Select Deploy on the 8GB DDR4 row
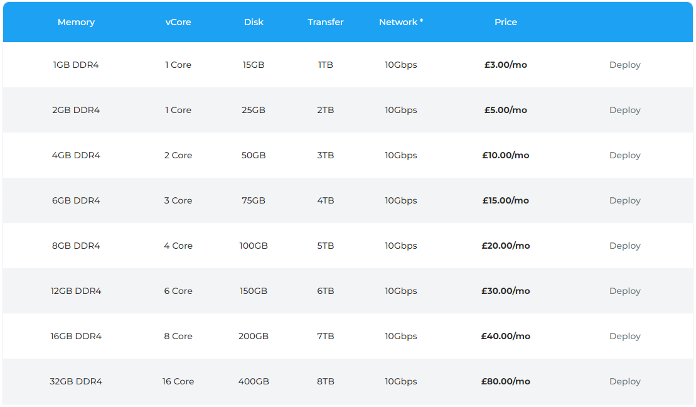696x407 pixels. click(x=624, y=246)
